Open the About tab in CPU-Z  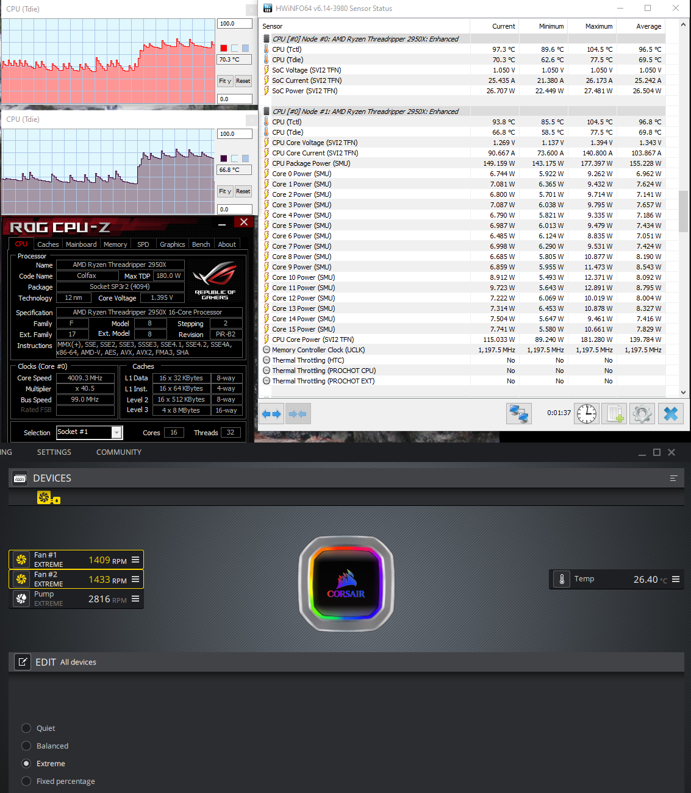[227, 244]
